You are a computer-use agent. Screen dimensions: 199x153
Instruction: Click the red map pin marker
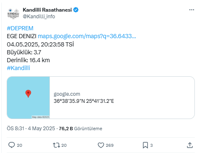click(x=28, y=94)
